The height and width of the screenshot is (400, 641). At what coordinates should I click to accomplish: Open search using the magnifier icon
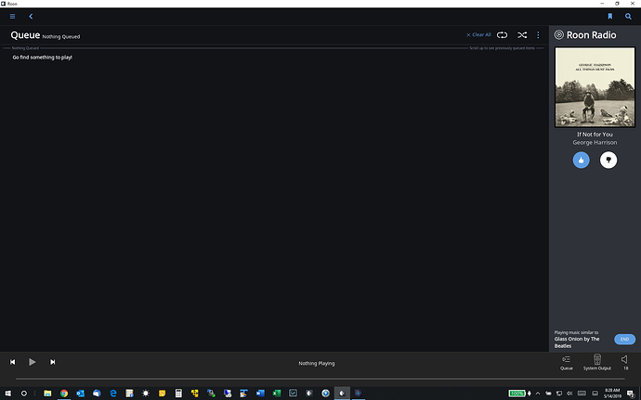[x=628, y=17]
